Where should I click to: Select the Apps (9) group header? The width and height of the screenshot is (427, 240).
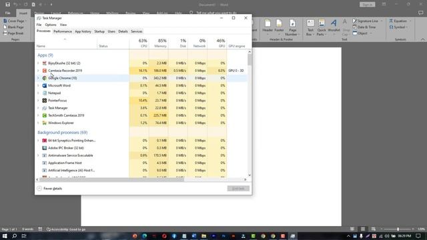click(x=45, y=55)
